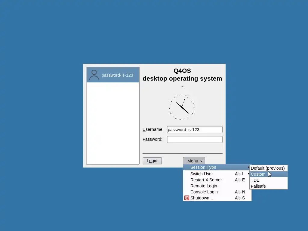Viewport: 308px width, 231px height.
Task: Click the Password: label
Action: click(x=152, y=139)
